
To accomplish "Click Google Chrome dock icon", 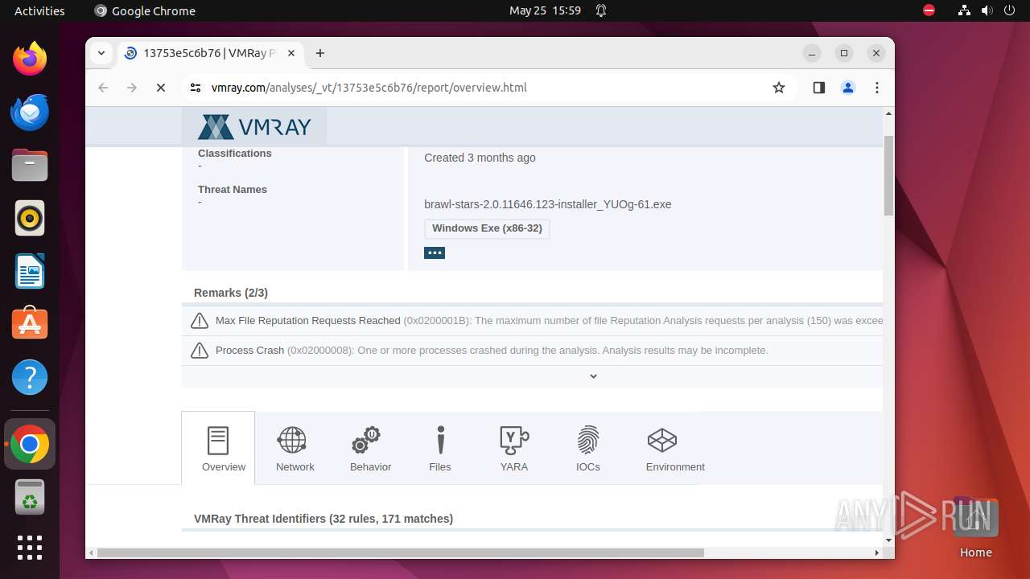I will click(30, 444).
